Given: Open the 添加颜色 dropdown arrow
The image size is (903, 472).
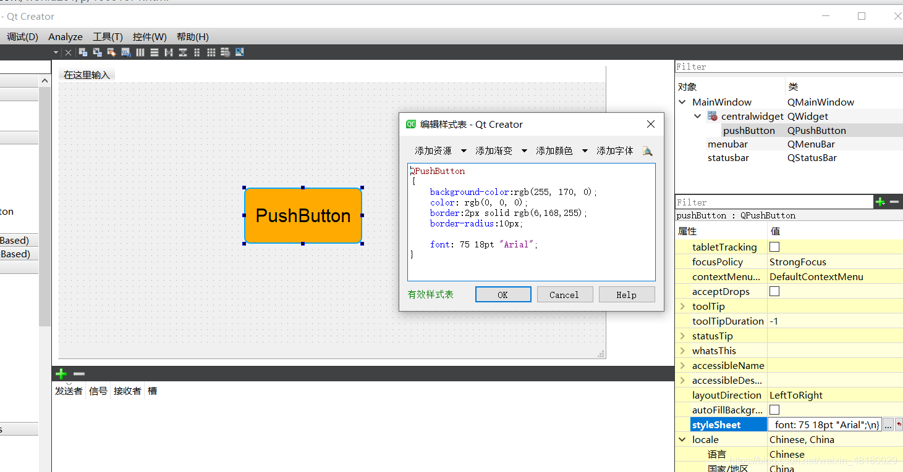Looking at the screenshot, I should coord(585,151).
